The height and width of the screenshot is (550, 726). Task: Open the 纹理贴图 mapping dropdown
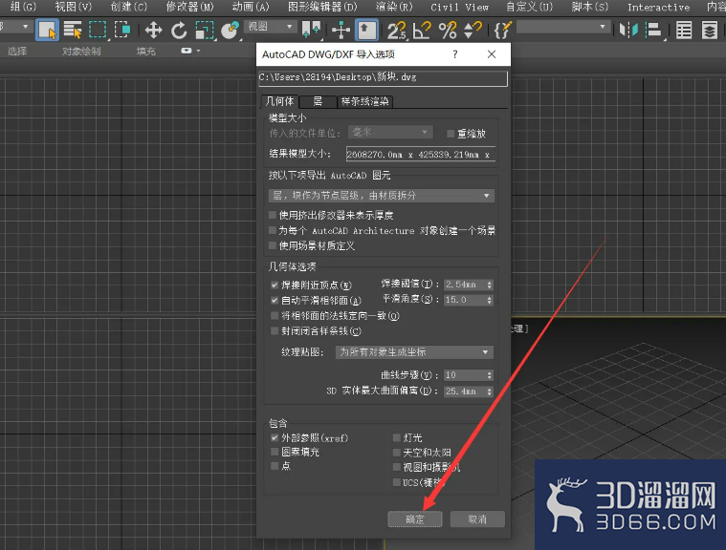414,352
